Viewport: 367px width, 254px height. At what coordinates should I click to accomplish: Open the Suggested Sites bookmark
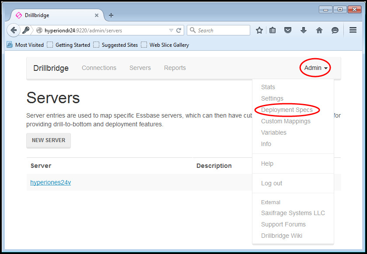pos(115,45)
